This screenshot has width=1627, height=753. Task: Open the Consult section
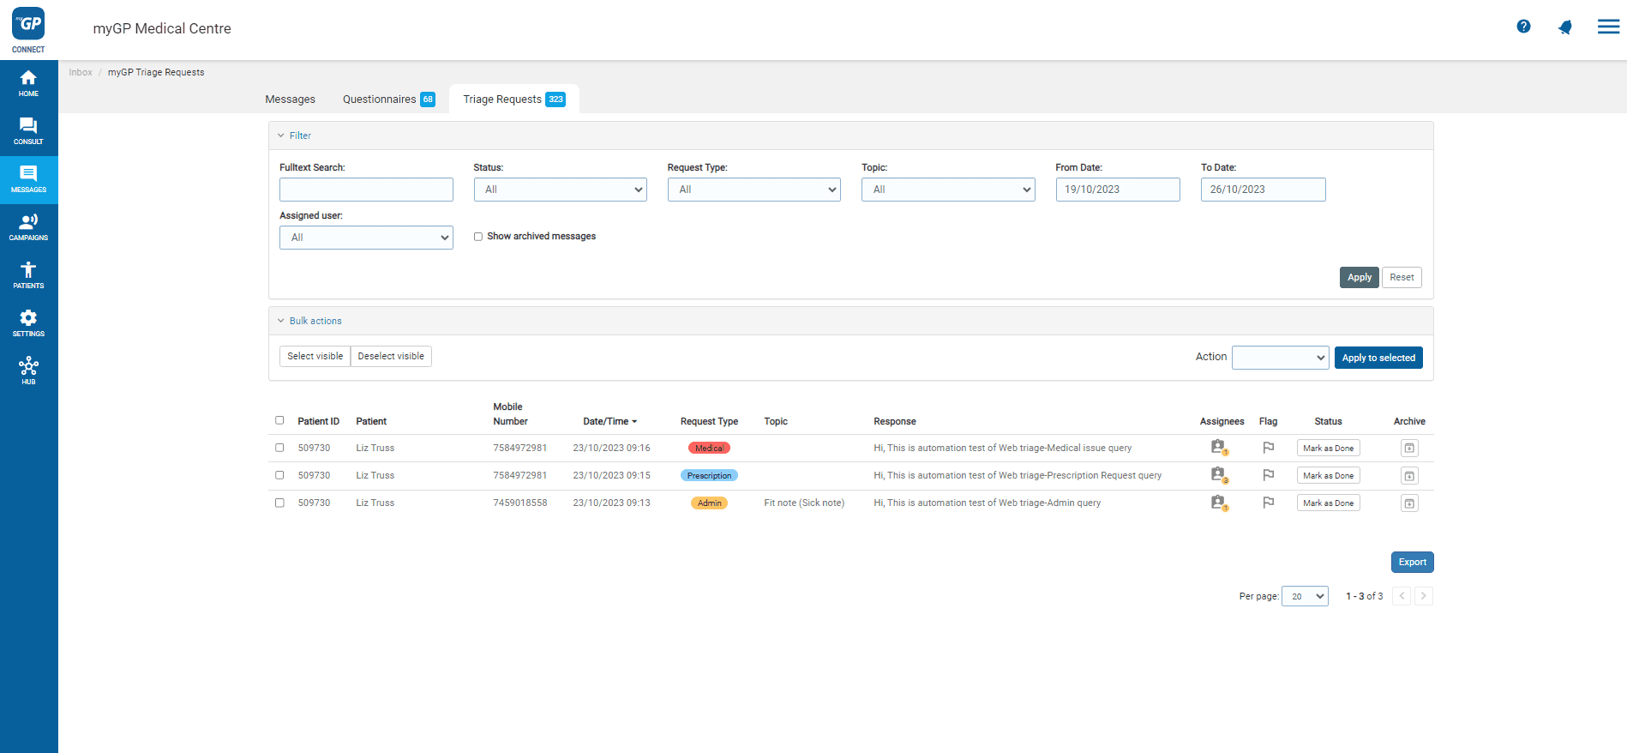[28, 132]
